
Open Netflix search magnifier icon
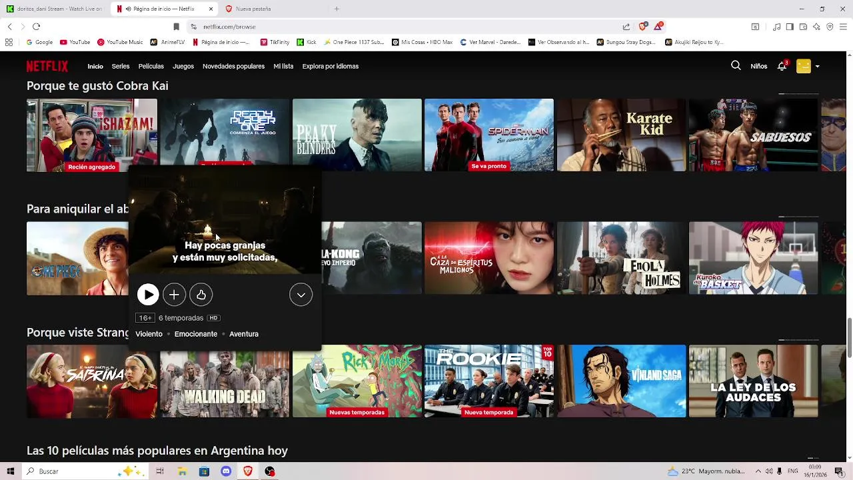click(x=736, y=66)
